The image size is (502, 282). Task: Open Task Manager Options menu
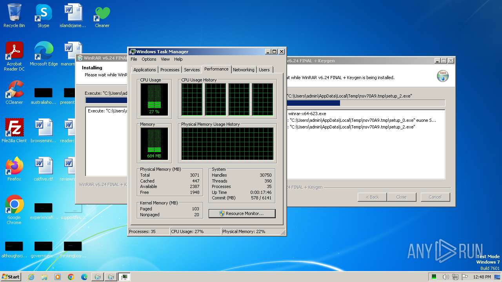click(x=149, y=59)
